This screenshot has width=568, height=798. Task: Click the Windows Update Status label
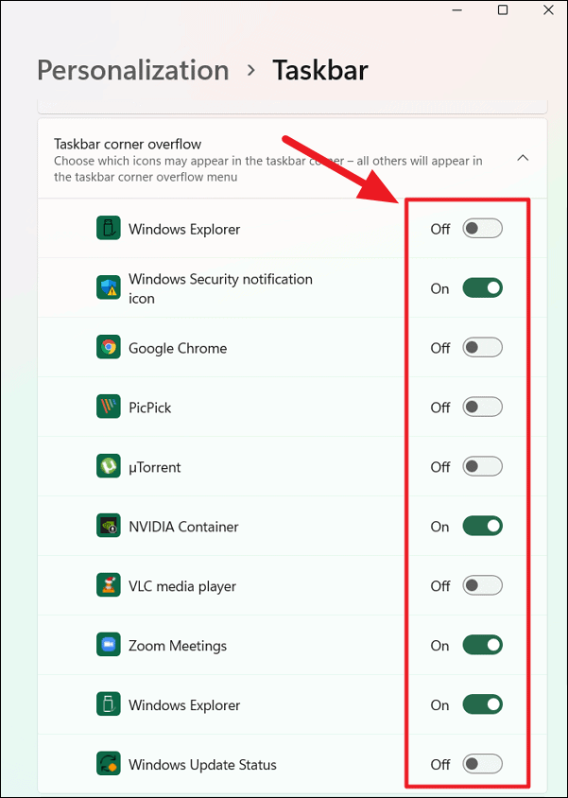pyautogui.click(x=202, y=765)
